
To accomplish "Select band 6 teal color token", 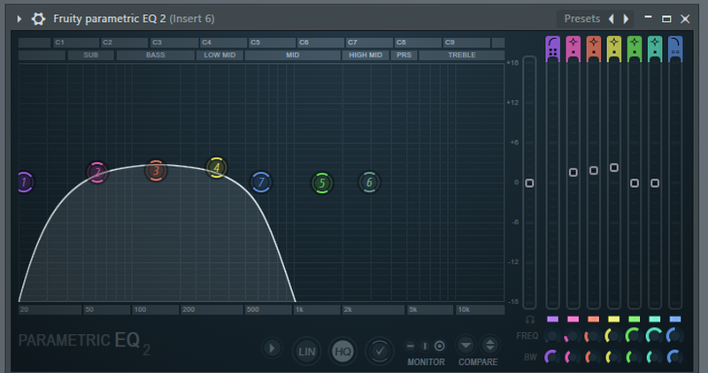I will pyautogui.click(x=655, y=319).
